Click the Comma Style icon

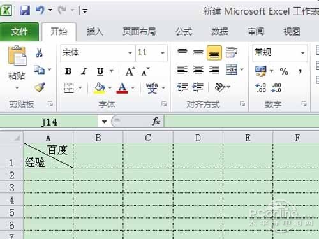(x=300, y=71)
